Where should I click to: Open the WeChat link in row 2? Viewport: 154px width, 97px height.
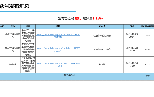[58, 50]
